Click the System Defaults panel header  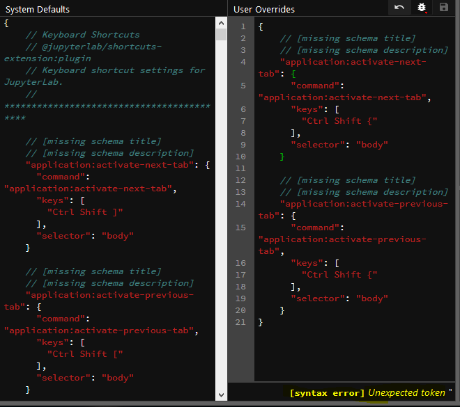point(38,9)
